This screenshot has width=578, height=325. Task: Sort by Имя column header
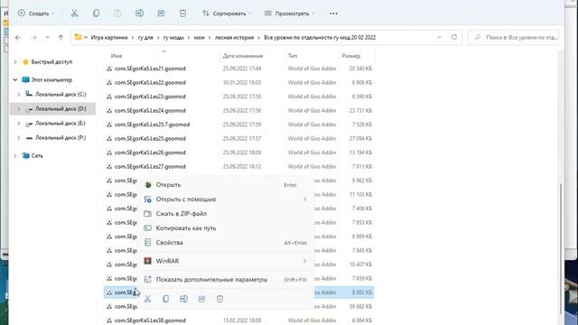117,56
